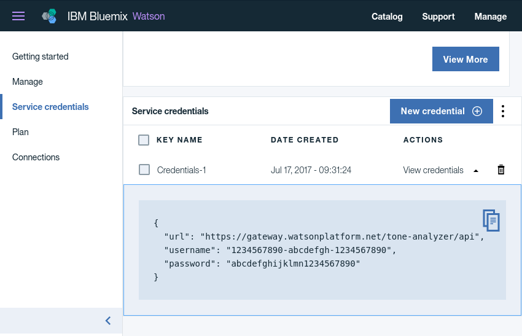Click the Watson link in the header
Screen dimensions: 522x336
149,17
